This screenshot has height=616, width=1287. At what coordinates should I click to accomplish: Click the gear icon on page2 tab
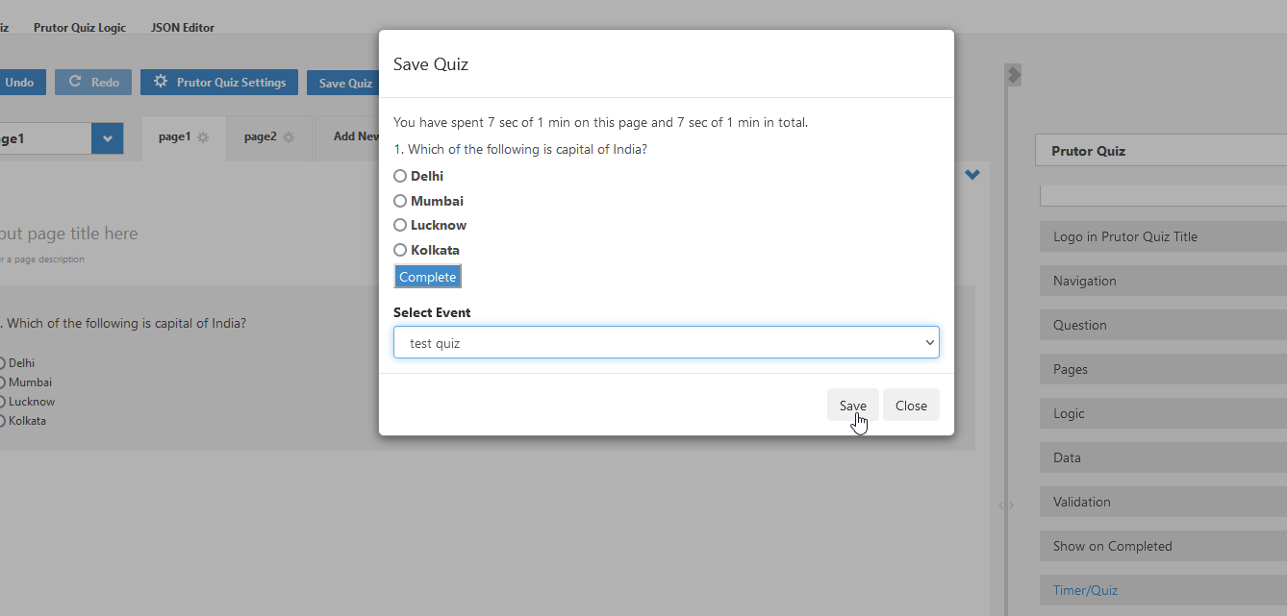(290, 137)
